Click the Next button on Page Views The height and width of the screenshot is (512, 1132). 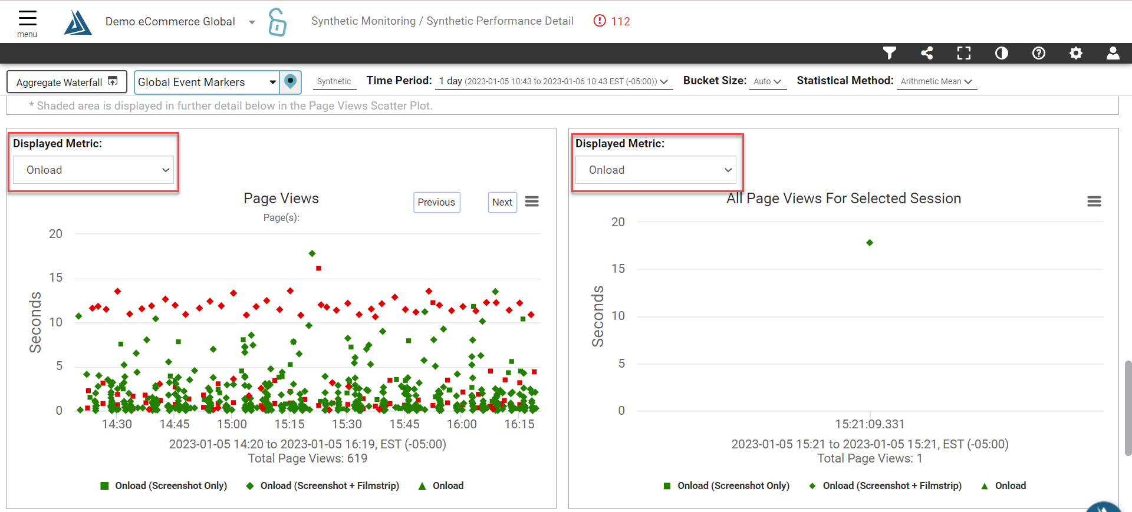(502, 202)
